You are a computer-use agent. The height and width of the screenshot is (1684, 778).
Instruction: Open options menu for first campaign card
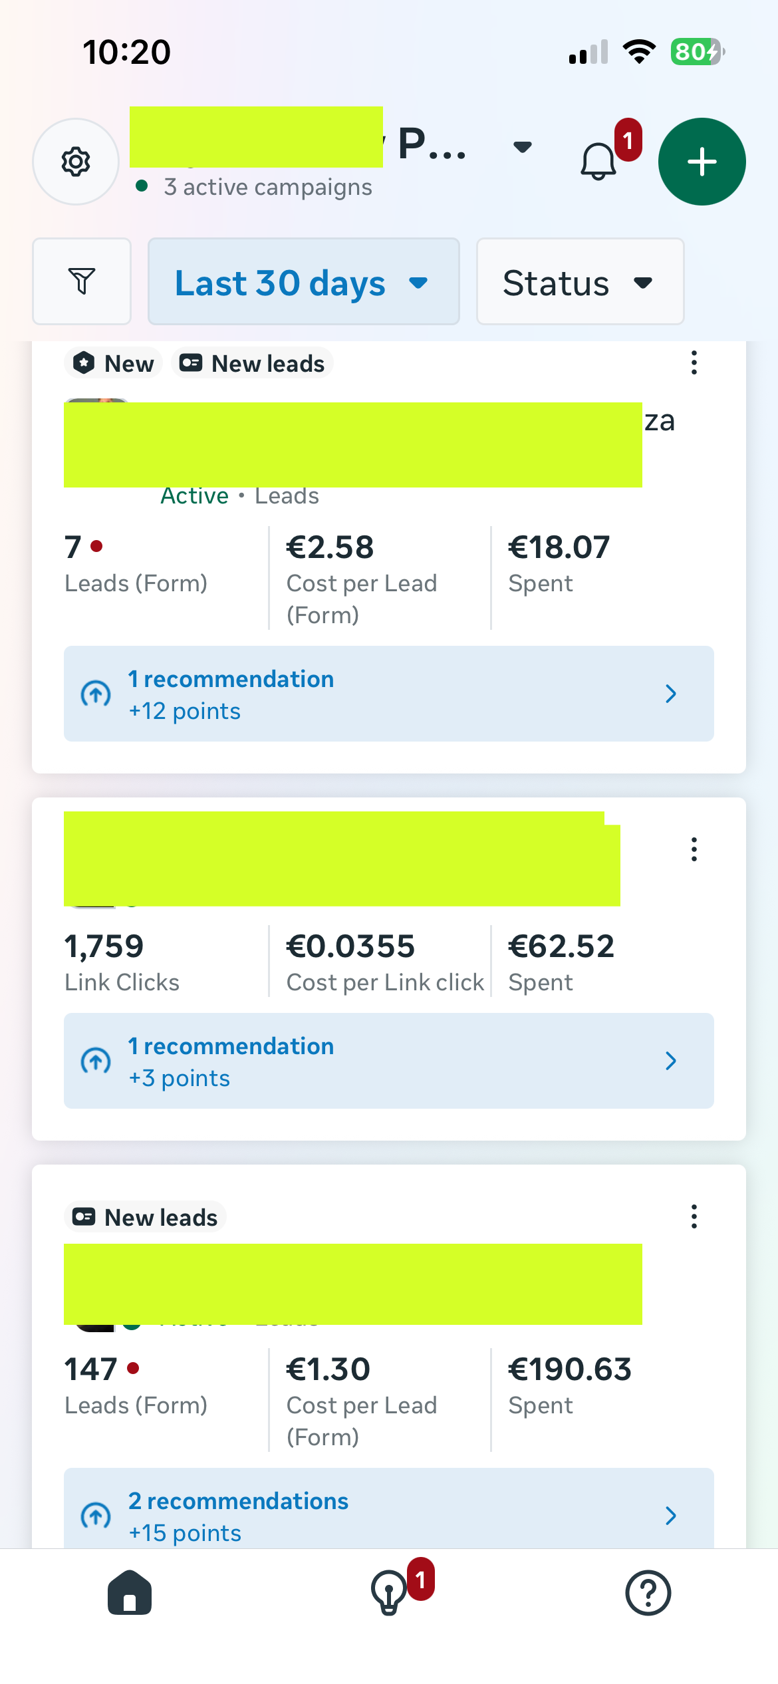point(694,363)
